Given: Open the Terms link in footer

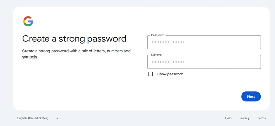Looking at the screenshot, I should (262, 118).
